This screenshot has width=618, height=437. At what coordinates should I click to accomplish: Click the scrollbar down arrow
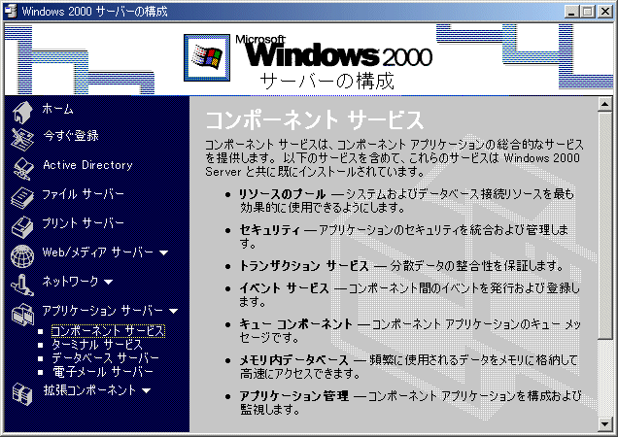click(604, 424)
